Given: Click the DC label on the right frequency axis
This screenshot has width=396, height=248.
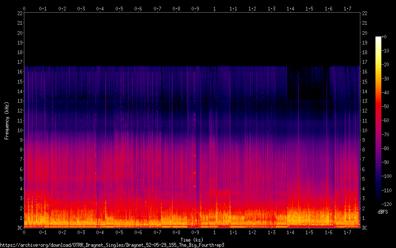Looking at the screenshot, I should pyautogui.click(x=365, y=228).
